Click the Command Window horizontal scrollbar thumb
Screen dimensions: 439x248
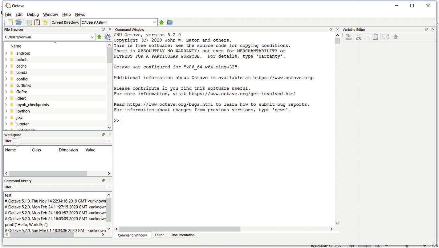(180, 229)
